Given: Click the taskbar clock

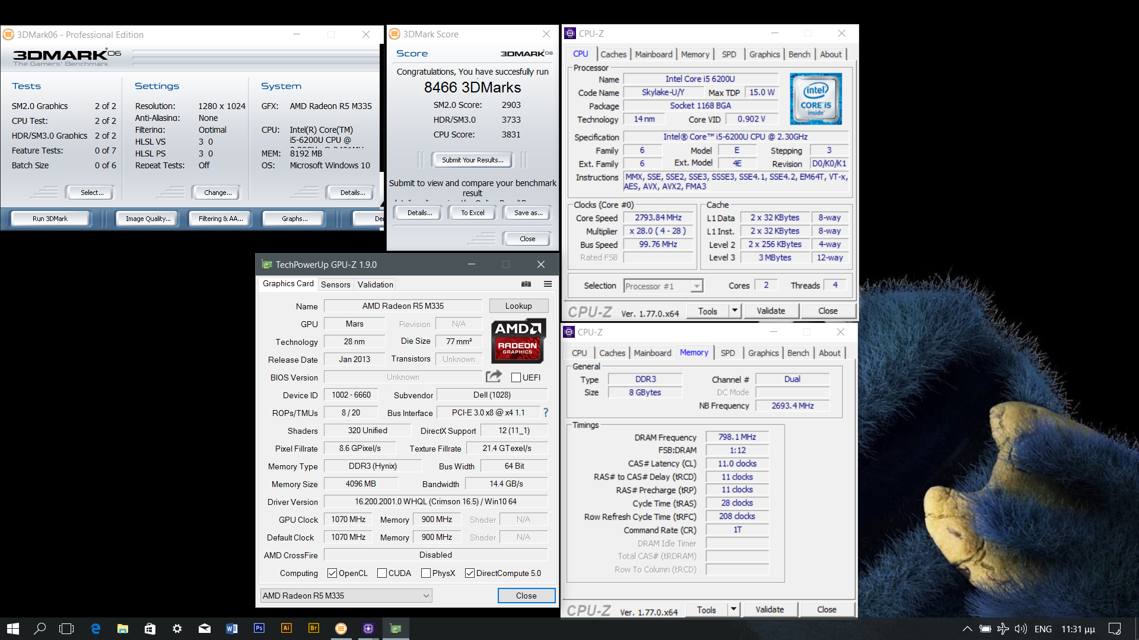Looking at the screenshot, I should (1078, 629).
